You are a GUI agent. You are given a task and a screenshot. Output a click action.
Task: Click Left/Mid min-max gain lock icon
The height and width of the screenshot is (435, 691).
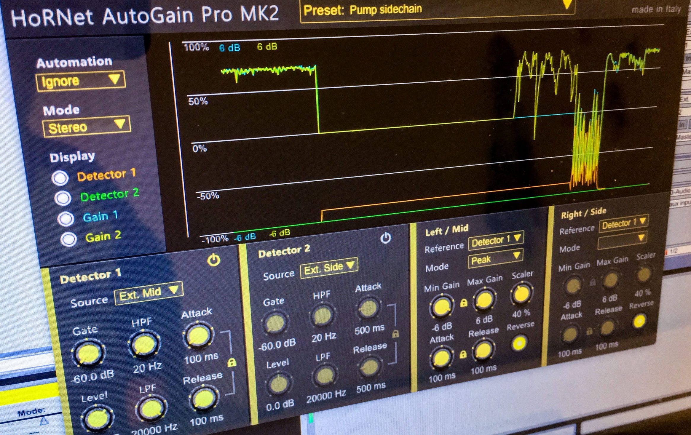click(x=464, y=303)
